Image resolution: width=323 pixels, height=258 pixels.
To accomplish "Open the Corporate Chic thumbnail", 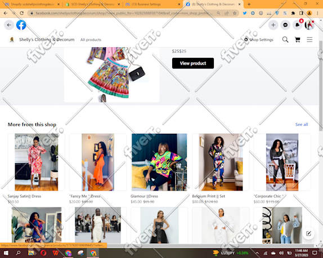I will (x=282, y=162).
